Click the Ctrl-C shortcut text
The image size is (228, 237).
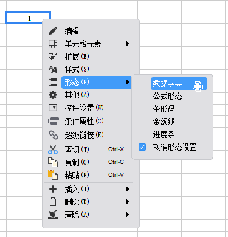coord(116,162)
